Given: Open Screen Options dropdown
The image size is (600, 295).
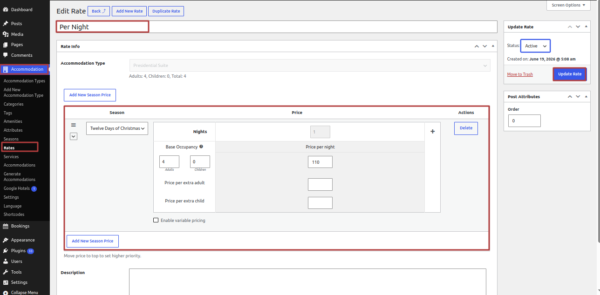Looking at the screenshot, I should coord(569,5).
